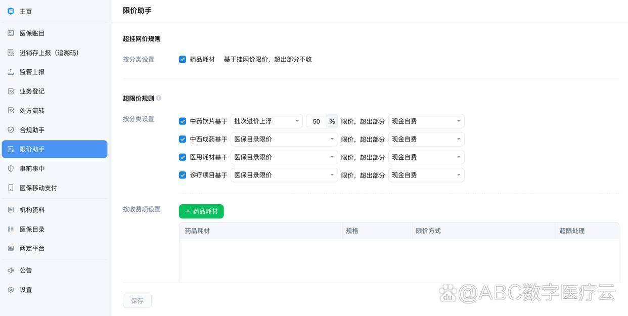Click the 按收费项设置 label
The image size is (628, 316).
[142, 209]
